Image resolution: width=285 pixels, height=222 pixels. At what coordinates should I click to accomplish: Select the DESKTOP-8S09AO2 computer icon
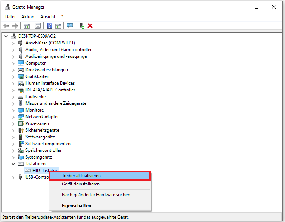(13, 36)
